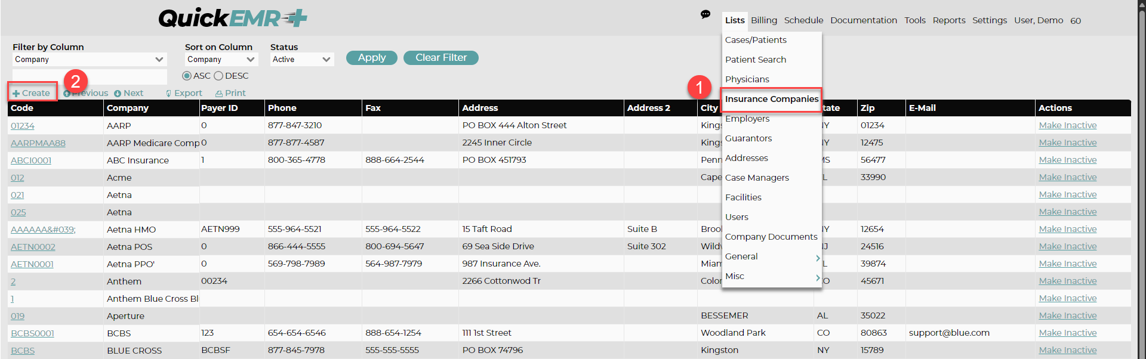The image size is (1146, 359).
Task: Make AARP row inactive
Action: [1068, 125]
